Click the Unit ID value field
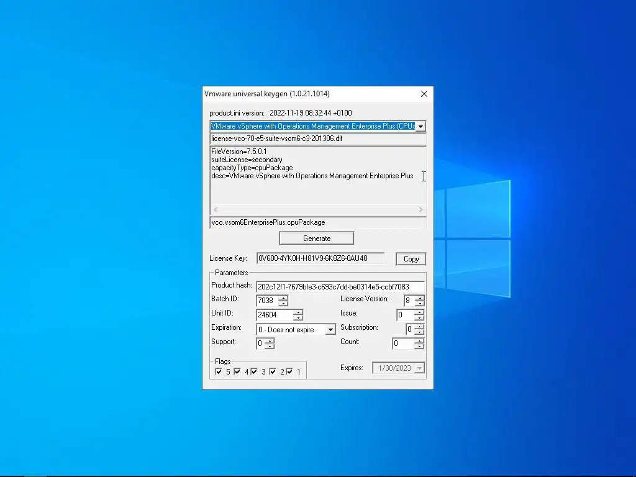The width and height of the screenshot is (636, 477). [x=275, y=315]
